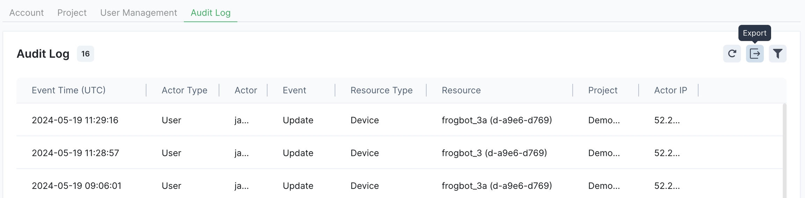Open the audit log filter
This screenshot has height=198, width=805.
point(777,54)
